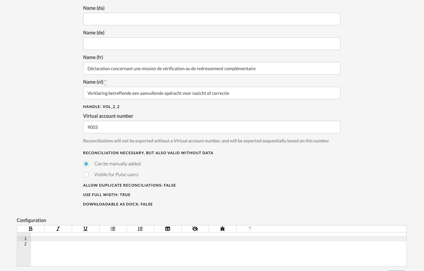This screenshot has height=271, width=424.
Task: Uncheck the Can be manually added checkbox
Action: coord(86,164)
